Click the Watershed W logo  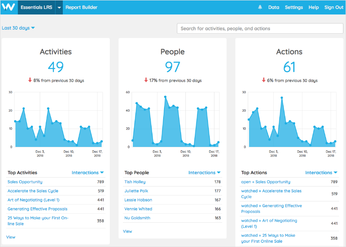[x=9, y=7]
